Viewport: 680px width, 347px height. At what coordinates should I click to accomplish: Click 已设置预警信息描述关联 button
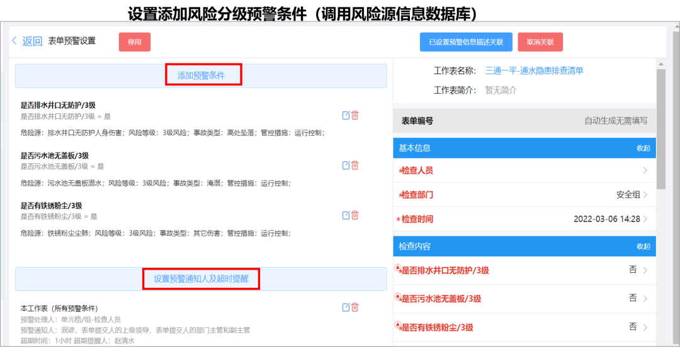point(466,42)
